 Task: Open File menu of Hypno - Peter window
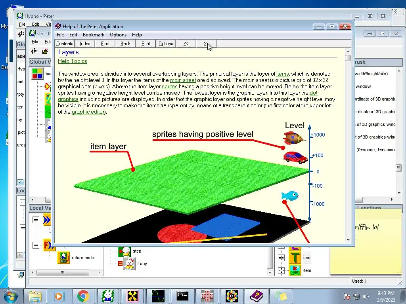click(x=22, y=24)
